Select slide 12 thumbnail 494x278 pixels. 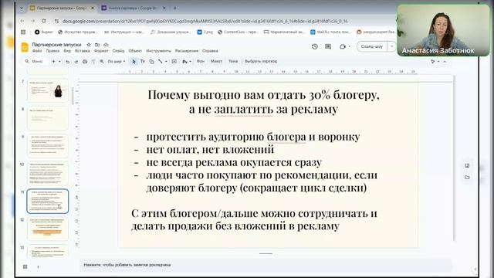48,229
